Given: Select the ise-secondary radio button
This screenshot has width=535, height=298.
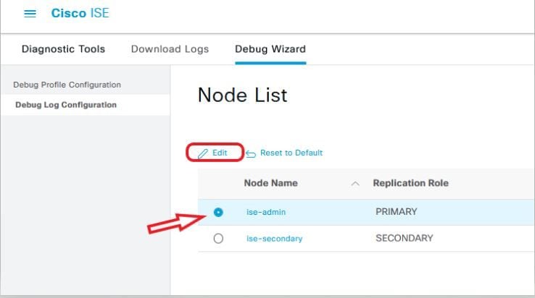Looking at the screenshot, I should click(x=218, y=239).
